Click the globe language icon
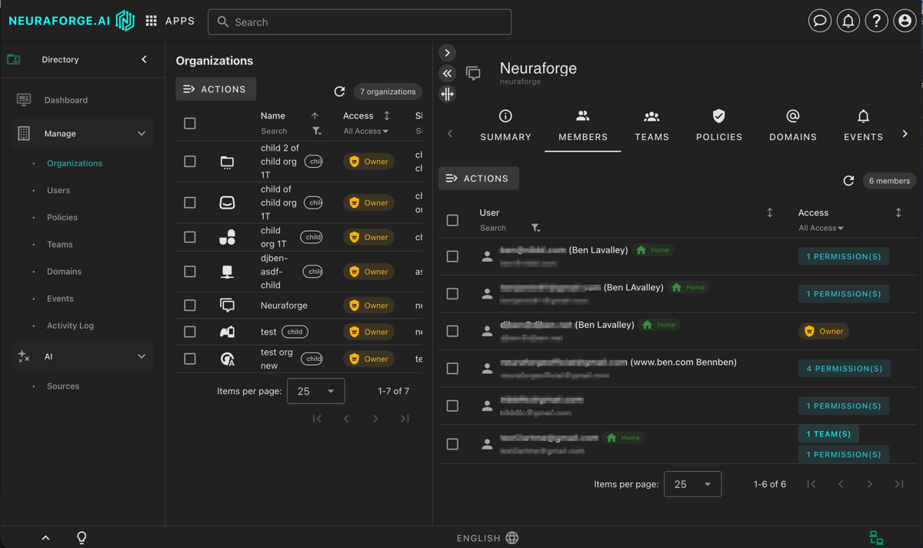 (512, 538)
